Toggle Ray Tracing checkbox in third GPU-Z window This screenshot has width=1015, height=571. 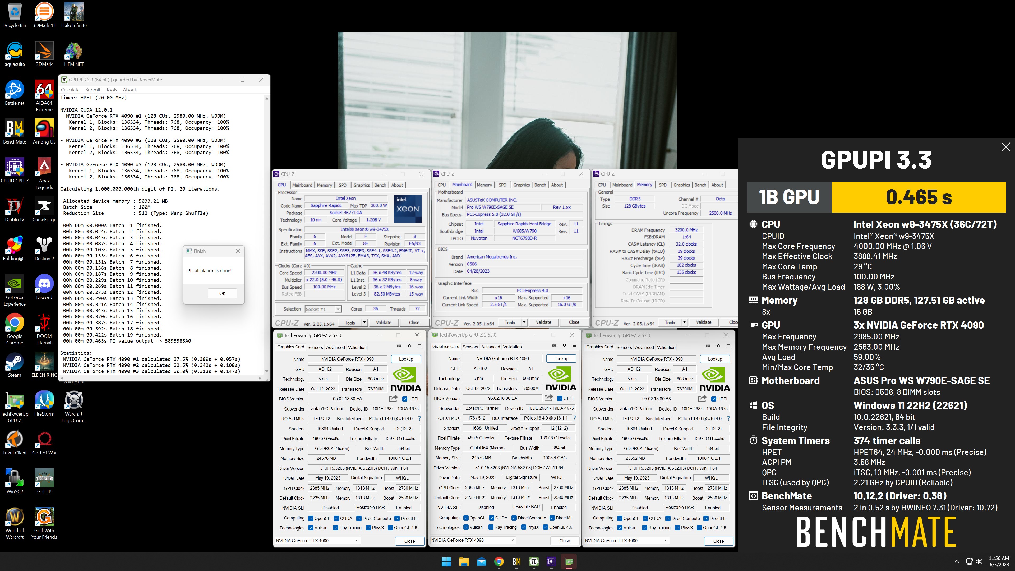point(645,528)
